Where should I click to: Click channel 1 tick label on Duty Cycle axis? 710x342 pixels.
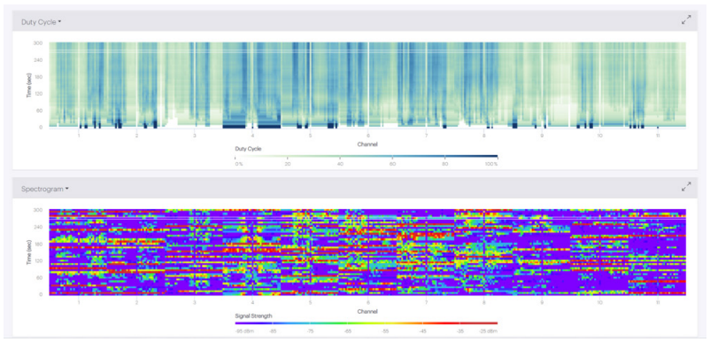click(80, 136)
